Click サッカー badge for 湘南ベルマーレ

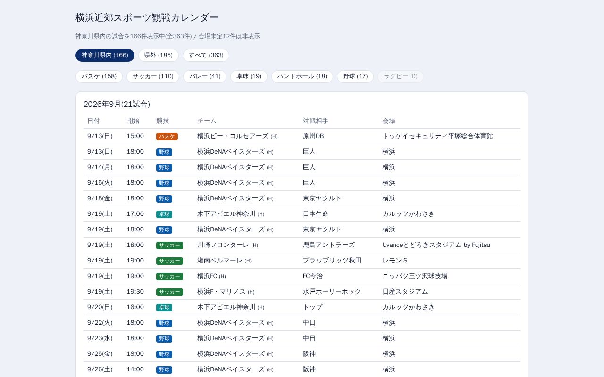click(x=169, y=261)
